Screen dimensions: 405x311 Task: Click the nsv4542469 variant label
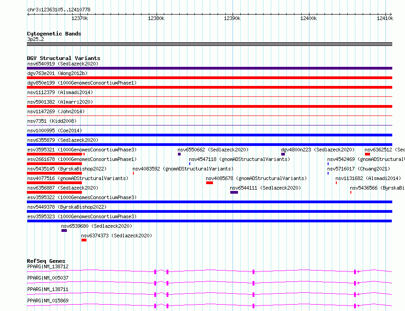click(x=366, y=159)
